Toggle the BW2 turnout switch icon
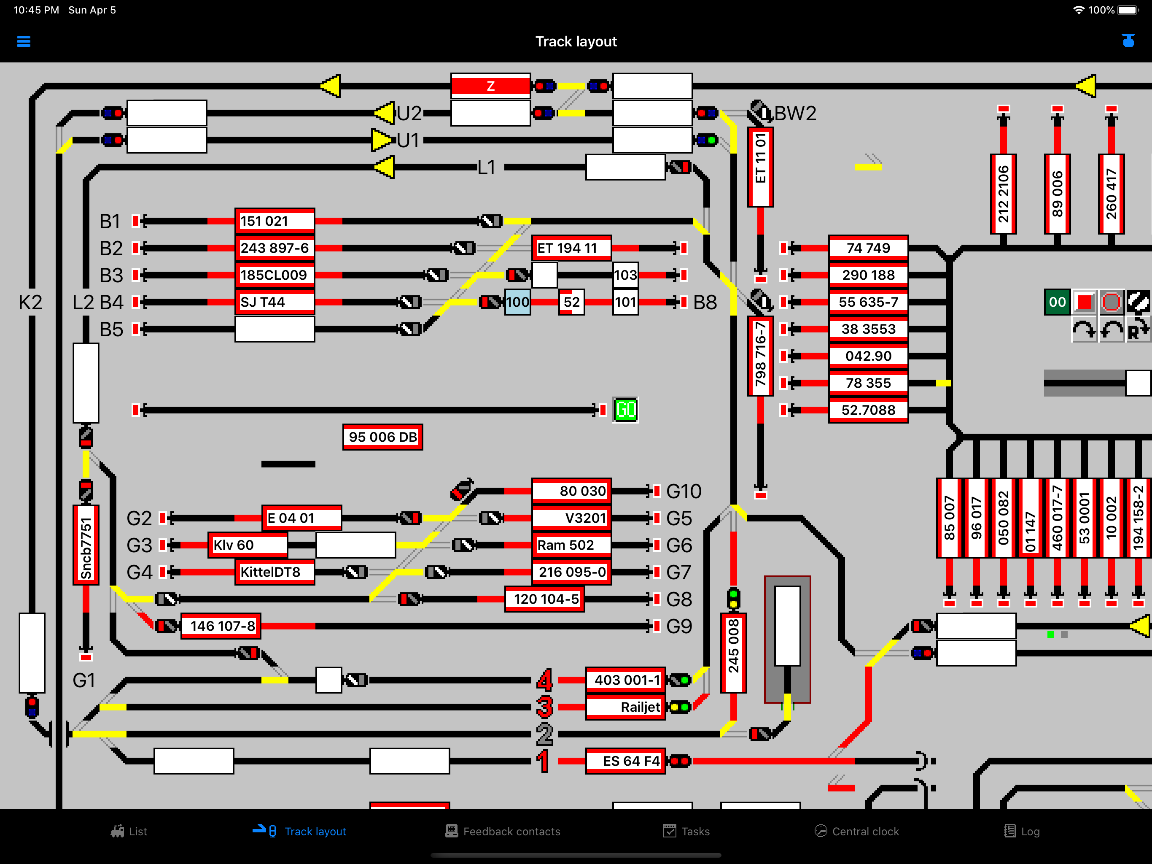The image size is (1152, 864). click(760, 112)
